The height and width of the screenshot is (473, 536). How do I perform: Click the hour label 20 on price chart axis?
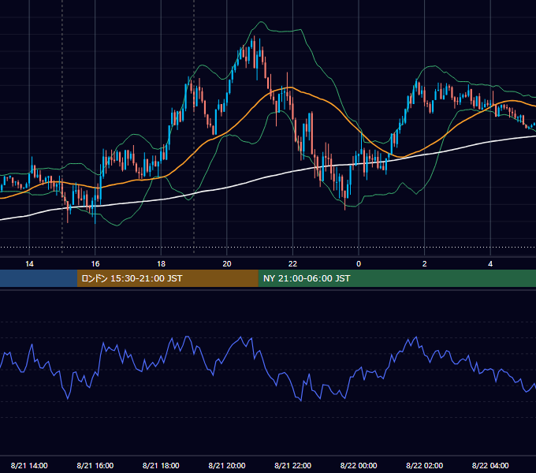tap(227, 264)
